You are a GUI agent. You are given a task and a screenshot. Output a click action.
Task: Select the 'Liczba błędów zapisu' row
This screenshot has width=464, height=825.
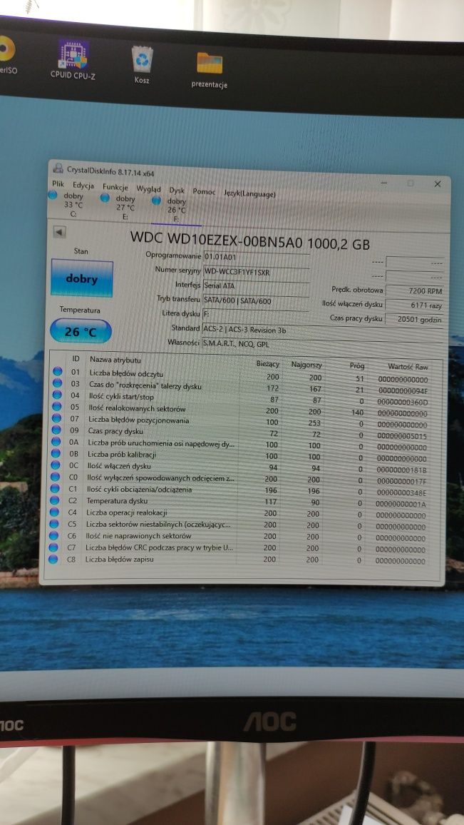(239, 560)
